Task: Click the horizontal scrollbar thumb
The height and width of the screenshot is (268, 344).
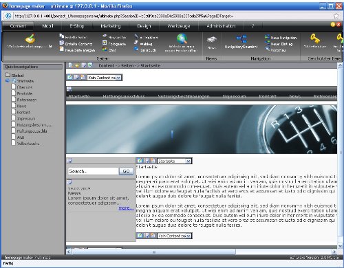Action: point(154,252)
